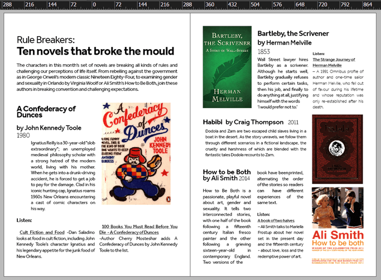The image size is (381, 280).
Task: Click the Dodola and Zam description paragraph
Action: (x=255, y=143)
